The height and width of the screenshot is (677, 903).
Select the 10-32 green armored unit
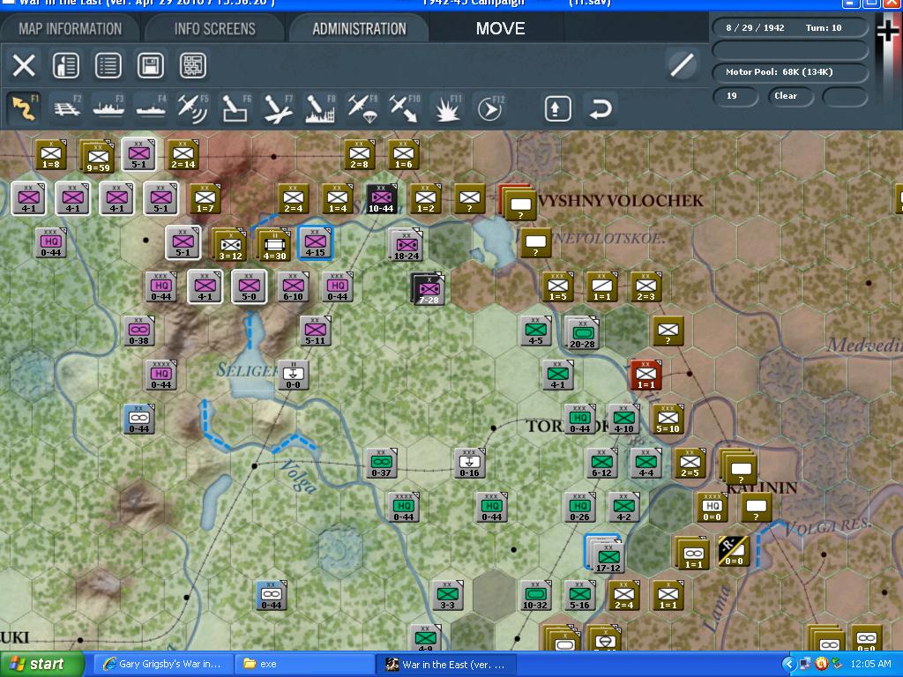point(535,595)
